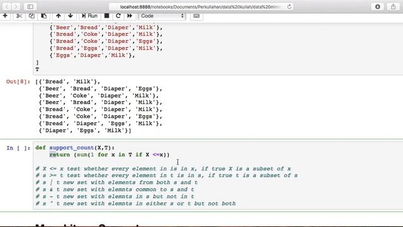Toggle the Safari sidebar button
Screen dimensions: 403x227
(30, 7)
